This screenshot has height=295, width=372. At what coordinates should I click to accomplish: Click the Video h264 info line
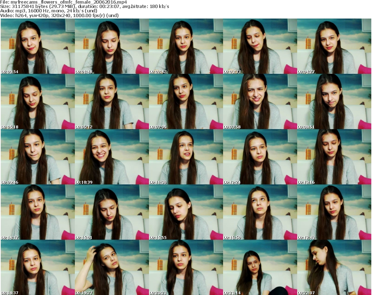(59, 15)
